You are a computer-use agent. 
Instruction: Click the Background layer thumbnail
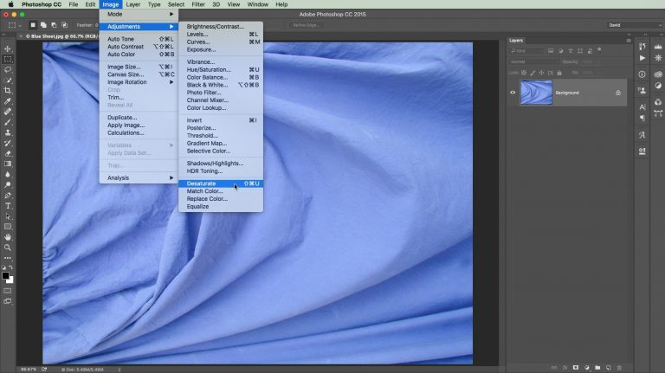point(535,93)
